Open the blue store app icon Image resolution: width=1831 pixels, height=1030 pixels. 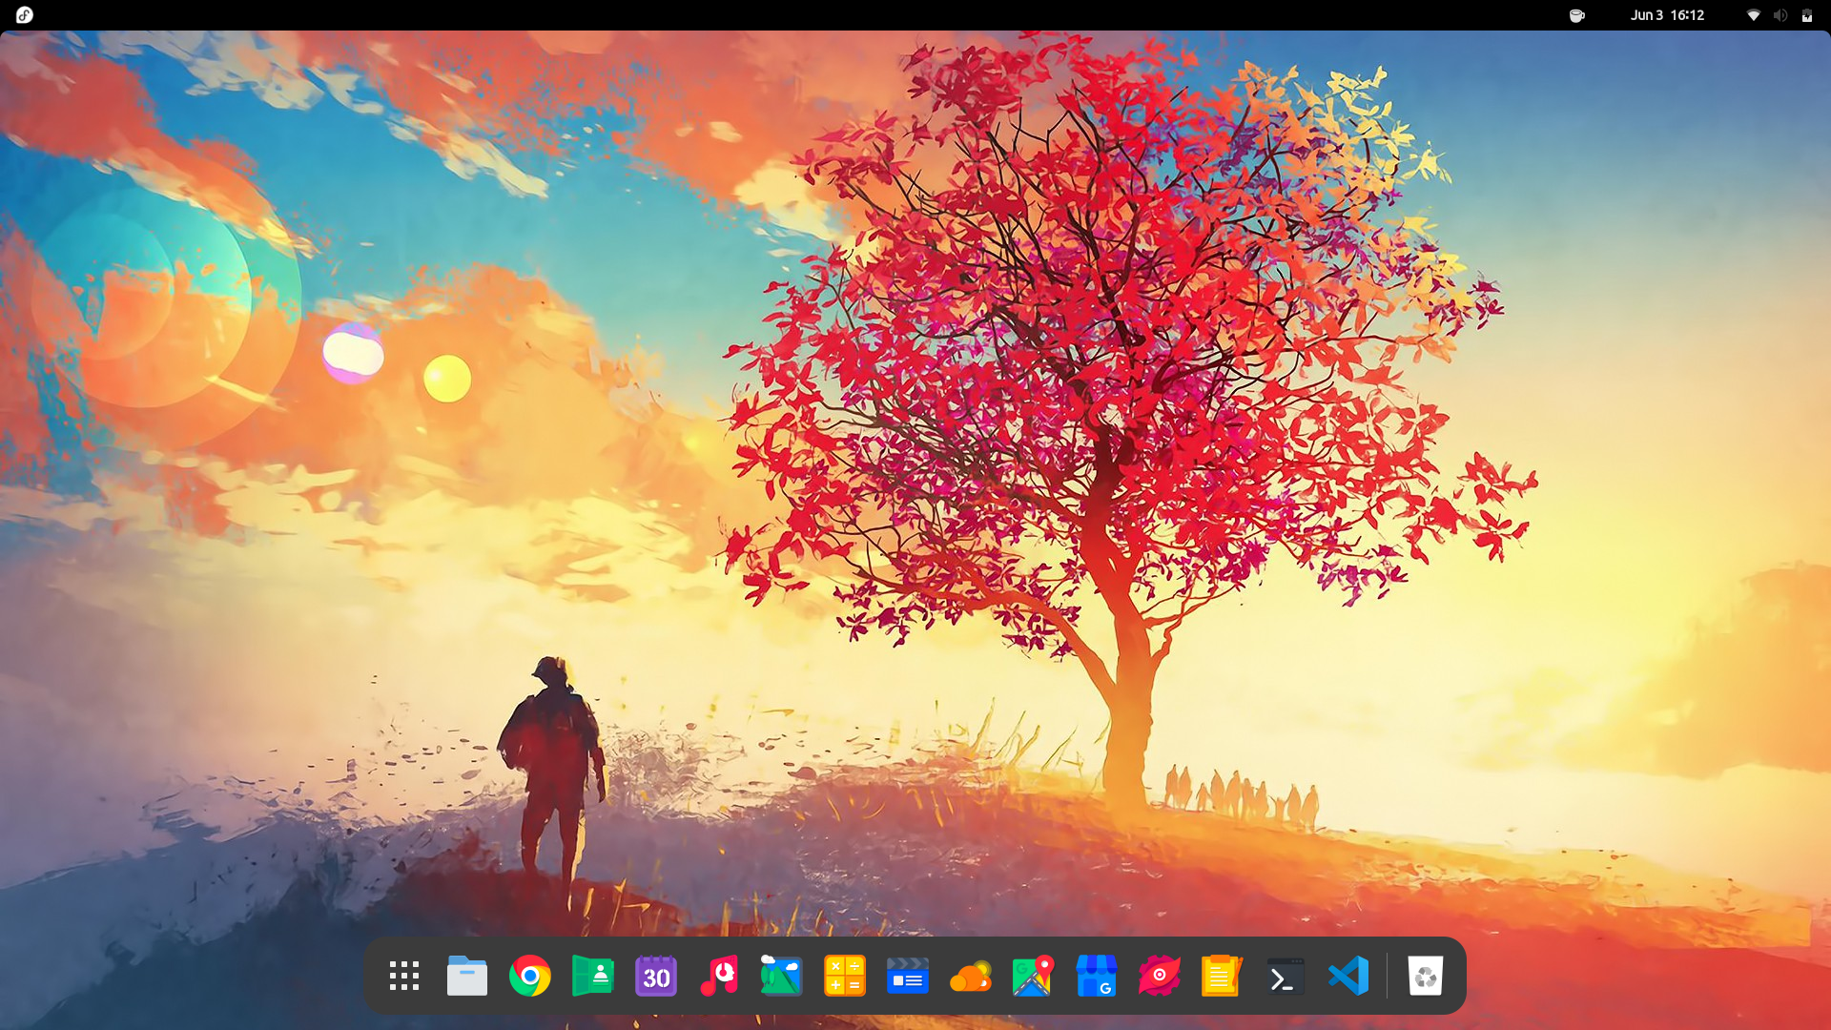(x=1097, y=976)
